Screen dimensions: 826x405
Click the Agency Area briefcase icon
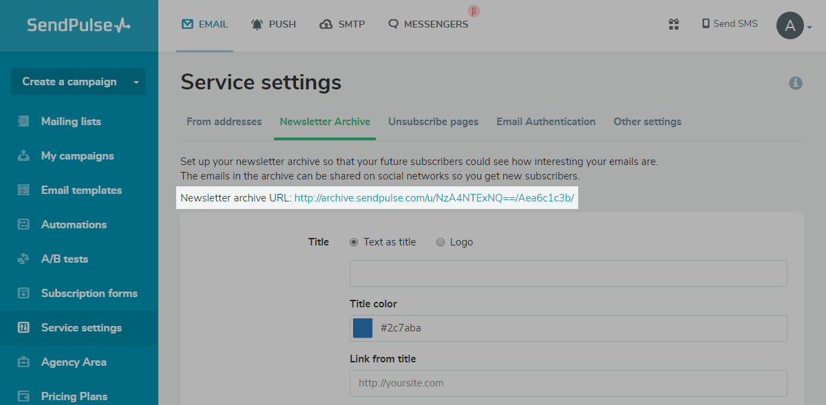pyautogui.click(x=24, y=362)
